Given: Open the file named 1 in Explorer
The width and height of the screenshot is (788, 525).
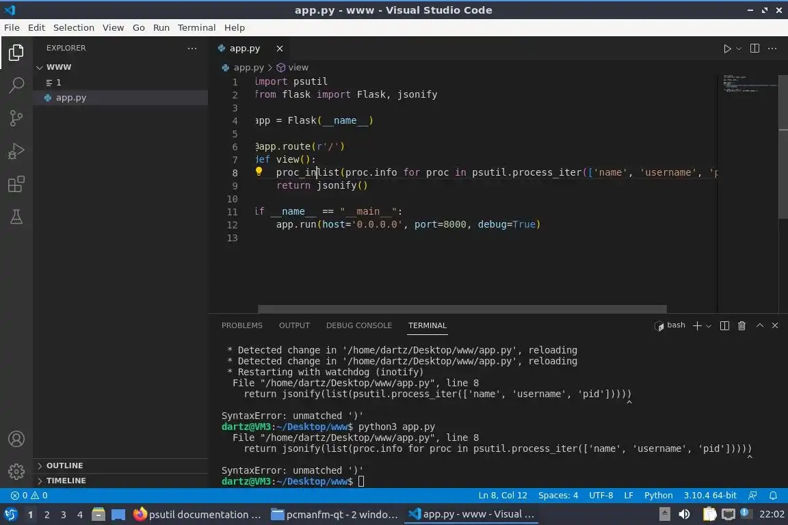Looking at the screenshot, I should tap(120, 83).
